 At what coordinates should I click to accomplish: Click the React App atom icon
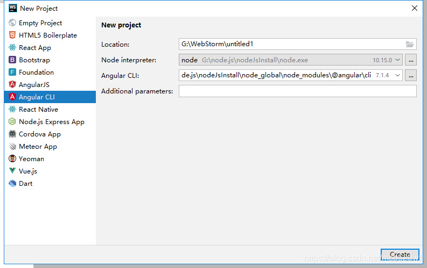(x=12, y=47)
